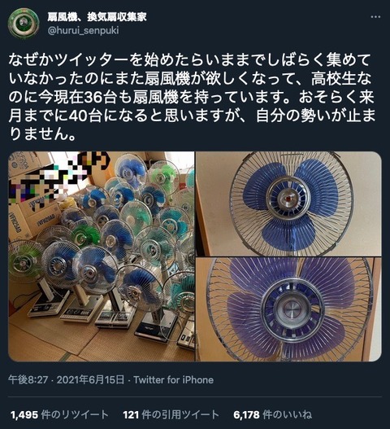The height and width of the screenshot is (429, 390).
Task: Click the pixelated area in fan photo
Action: coord(58,176)
